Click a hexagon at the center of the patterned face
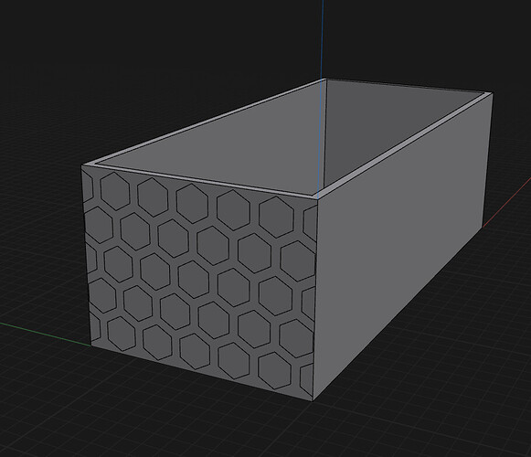The height and width of the screenshot is (457, 531). [x=194, y=280]
